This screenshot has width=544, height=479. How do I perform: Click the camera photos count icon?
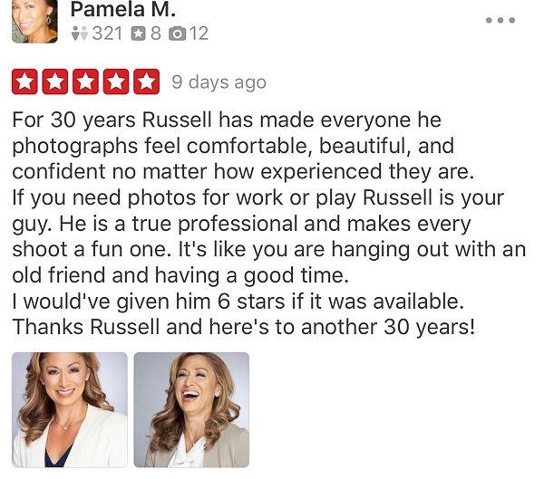(178, 34)
